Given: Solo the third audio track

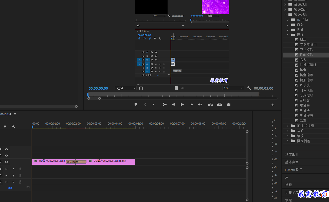Looking at the screenshot, I should [x=13, y=182].
